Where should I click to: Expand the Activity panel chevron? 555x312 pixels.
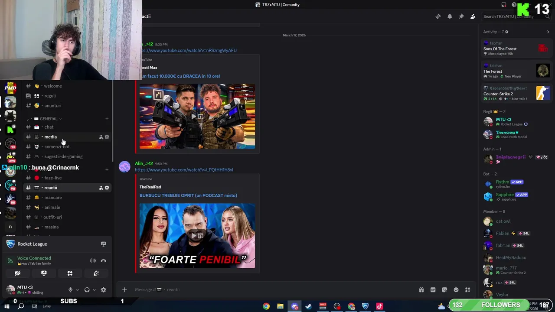coord(548,32)
